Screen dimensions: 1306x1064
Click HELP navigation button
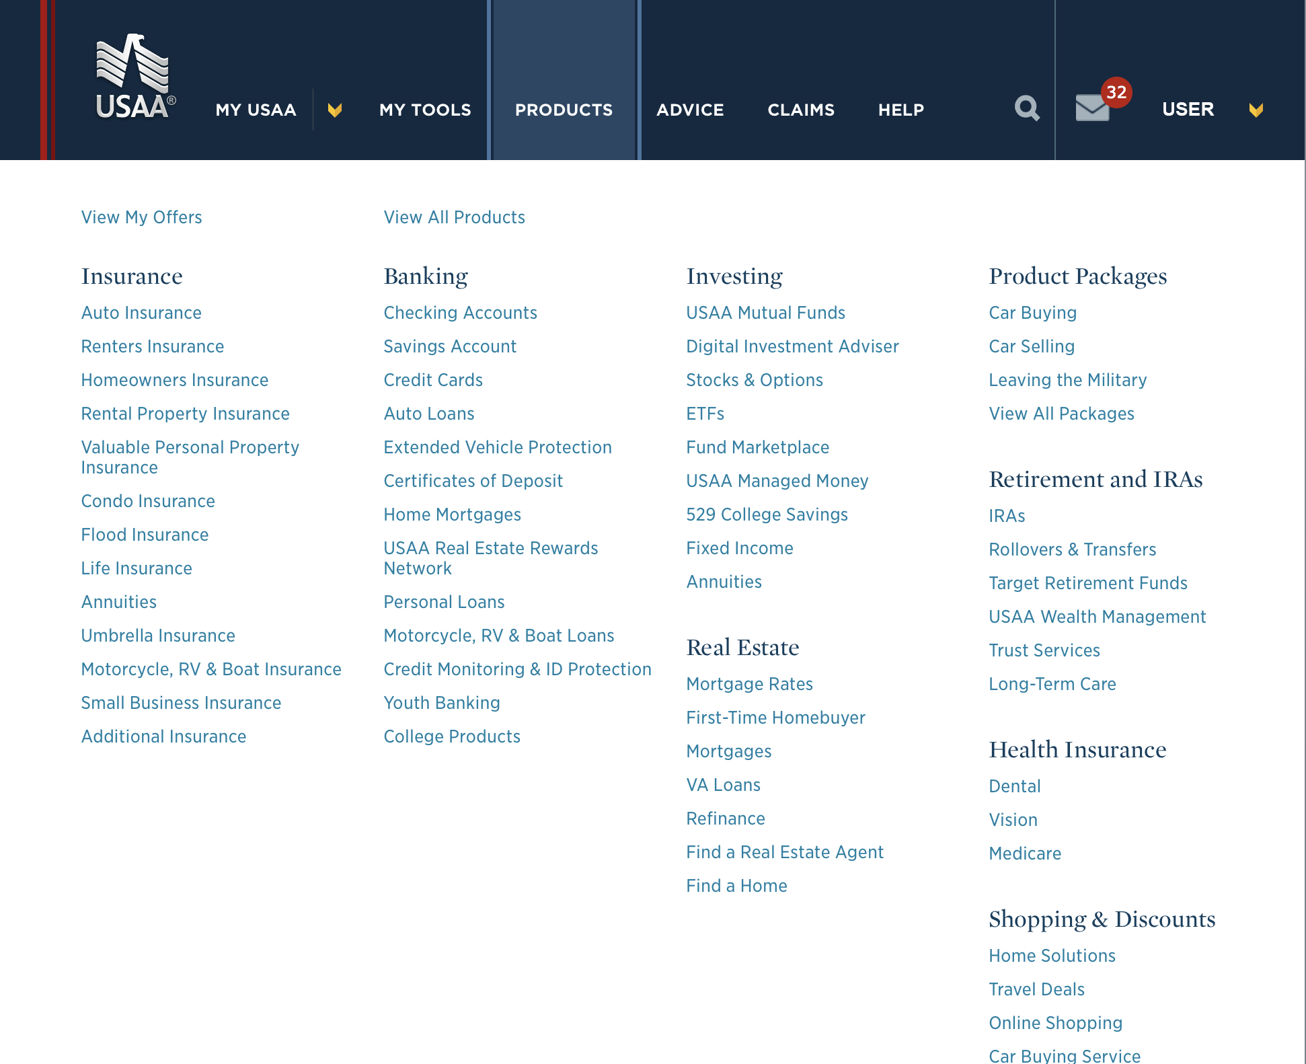[x=901, y=110]
